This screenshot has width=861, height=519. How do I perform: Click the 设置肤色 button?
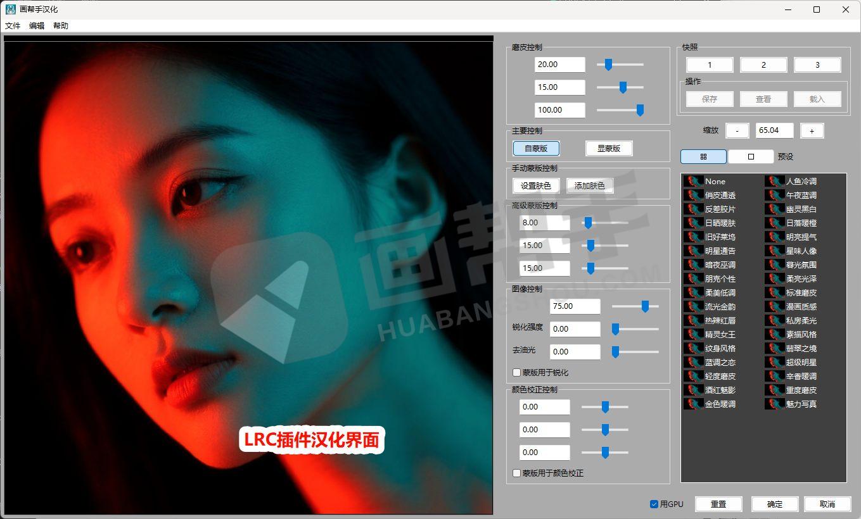point(536,185)
